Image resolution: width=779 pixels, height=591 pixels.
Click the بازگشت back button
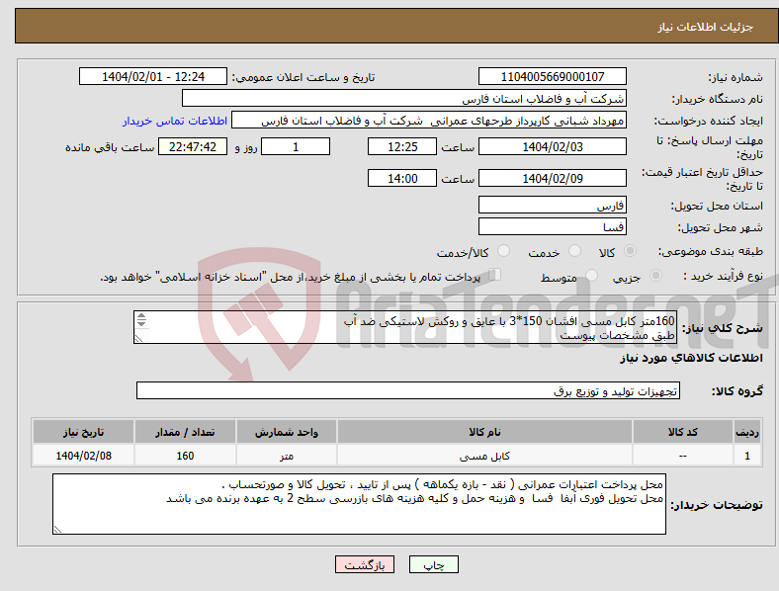[365, 564]
